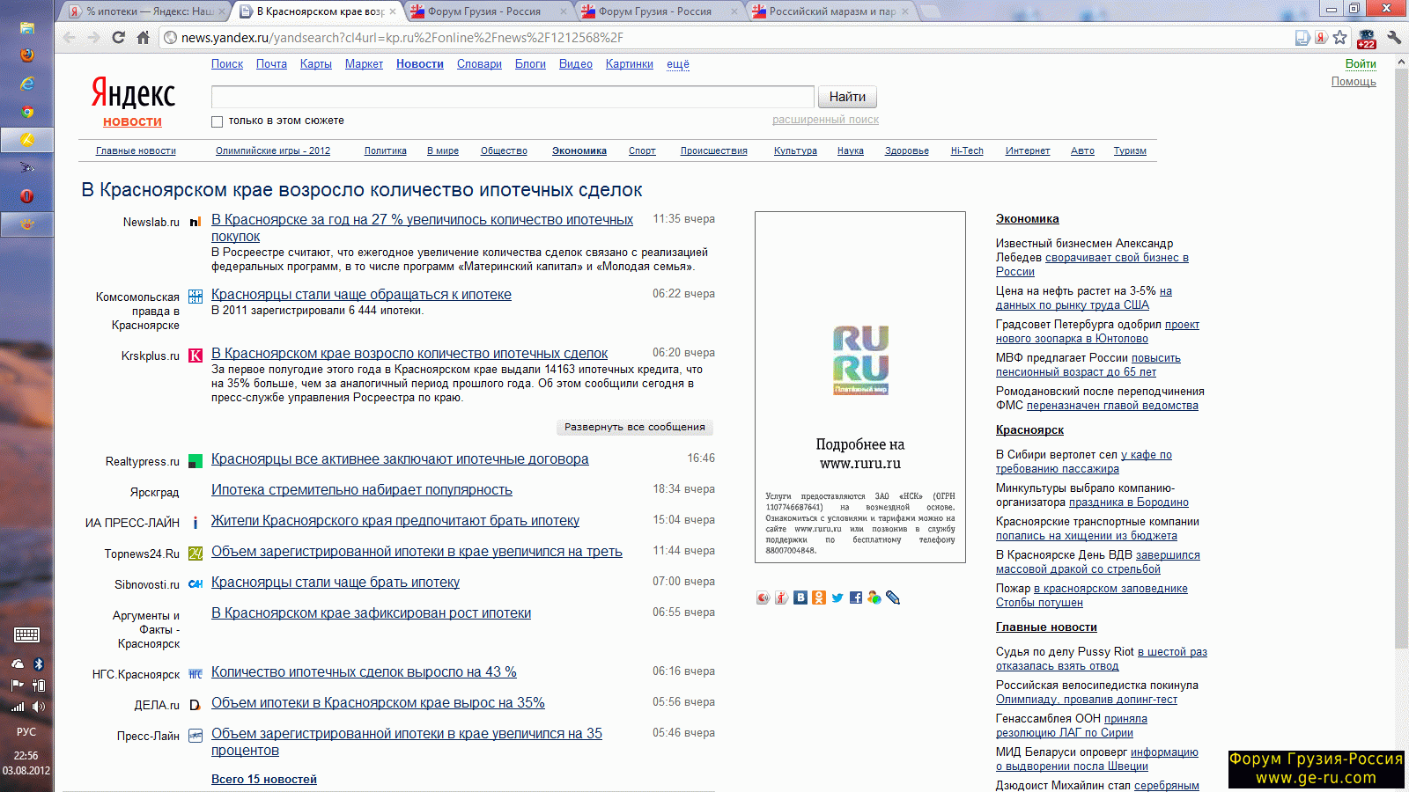Open the Спорт news category

(x=642, y=150)
